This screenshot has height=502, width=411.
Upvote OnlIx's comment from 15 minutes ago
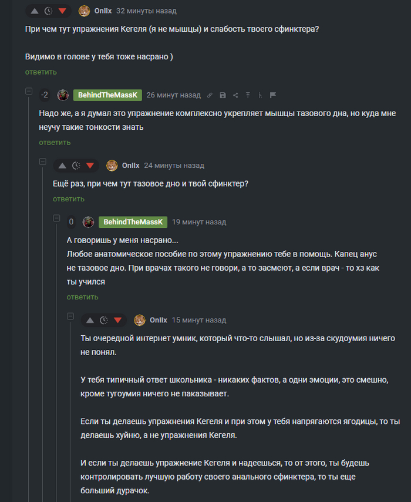(90, 320)
